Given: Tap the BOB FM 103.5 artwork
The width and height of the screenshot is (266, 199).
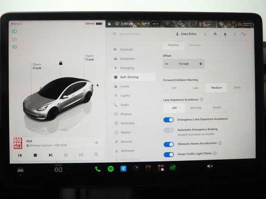Looking at the screenshot, I should pos(17,143).
